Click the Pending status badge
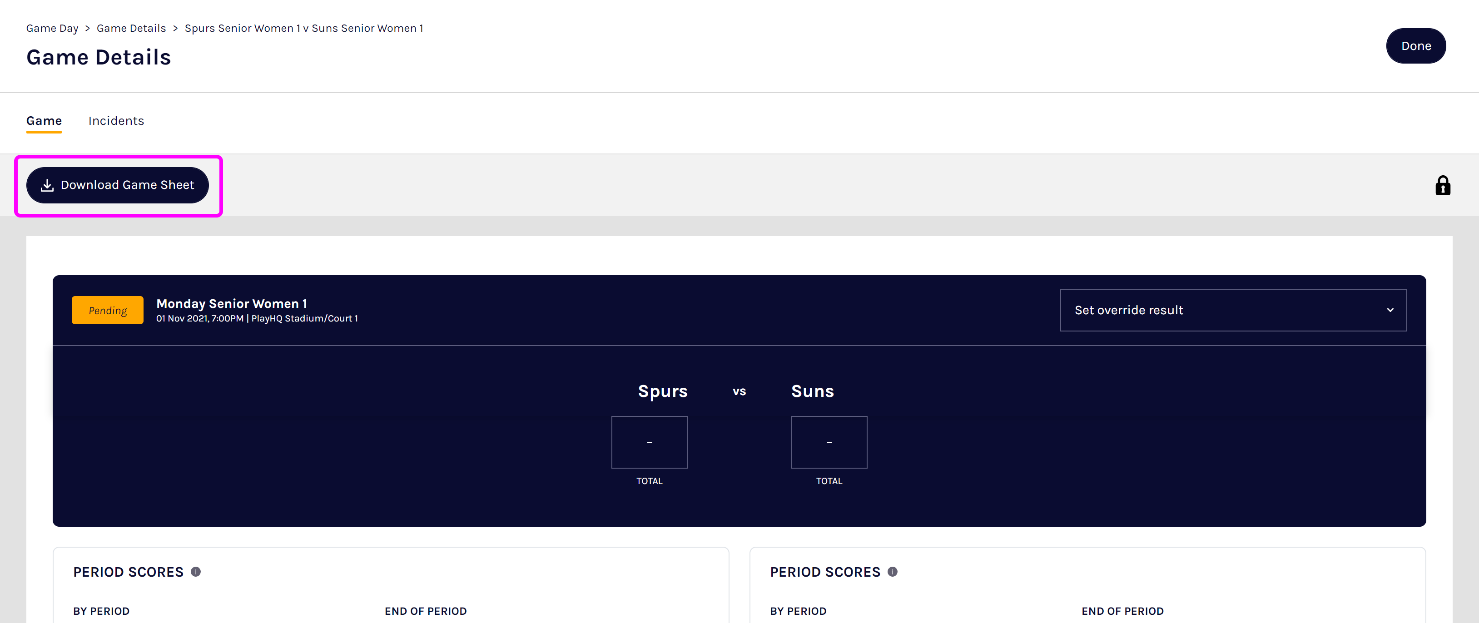The height and width of the screenshot is (623, 1479). click(107, 310)
